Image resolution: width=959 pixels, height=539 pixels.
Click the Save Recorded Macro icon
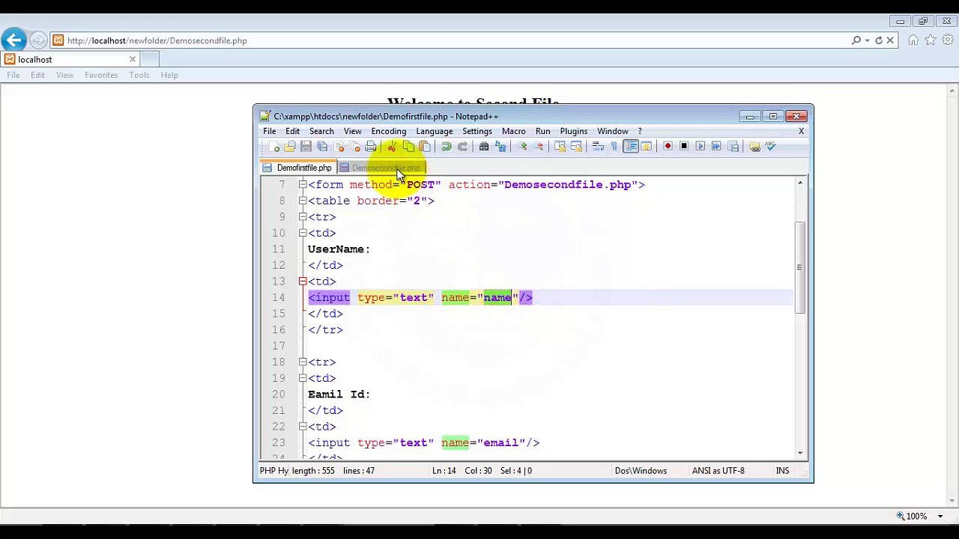[733, 147]
